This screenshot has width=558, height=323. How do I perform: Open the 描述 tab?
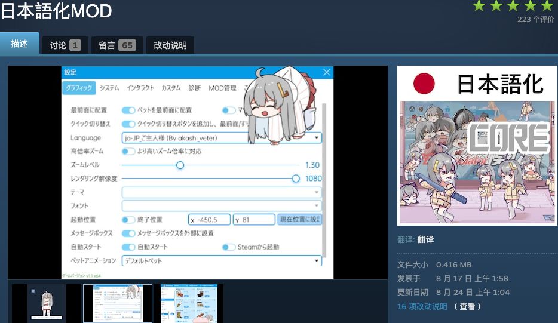tap(19, 44)
